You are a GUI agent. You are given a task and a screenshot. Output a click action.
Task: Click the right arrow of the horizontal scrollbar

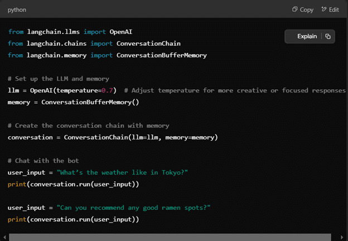tap(342, 237)
